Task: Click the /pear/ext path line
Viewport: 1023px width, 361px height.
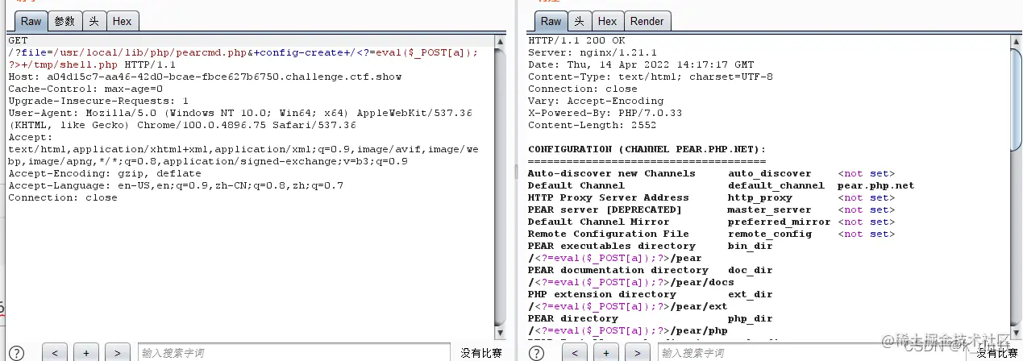Action: click(x=628, y=306)
